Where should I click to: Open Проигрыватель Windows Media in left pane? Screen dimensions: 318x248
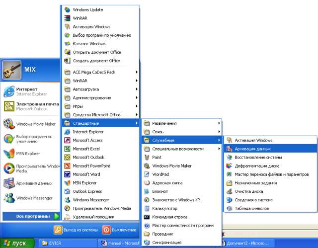(31, 168)
